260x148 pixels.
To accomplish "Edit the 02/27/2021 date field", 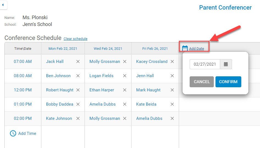I will (205, 64).
